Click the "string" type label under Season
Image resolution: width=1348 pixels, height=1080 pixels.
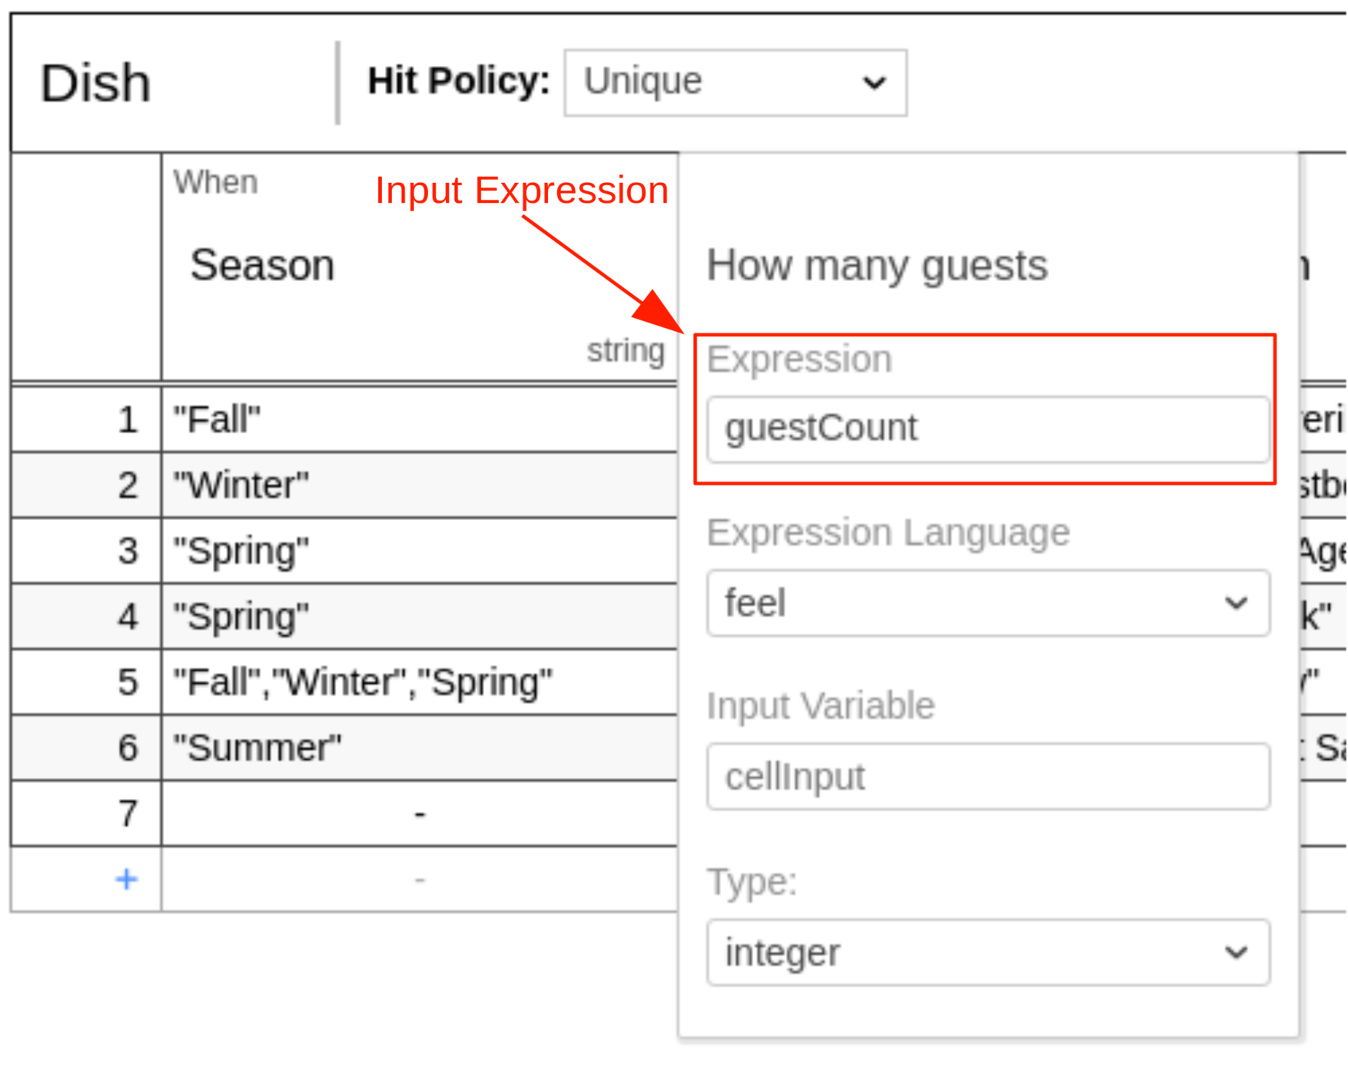click(627, 350)
